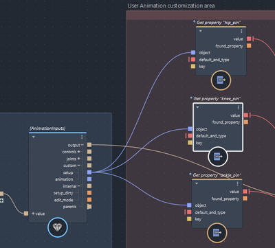Click ankle_pin node's default_and_type port
275x248 pixels.
189,212
